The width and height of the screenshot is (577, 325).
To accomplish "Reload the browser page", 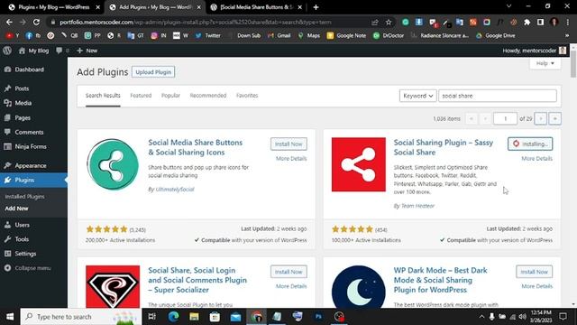I will [x=36, y=22].
